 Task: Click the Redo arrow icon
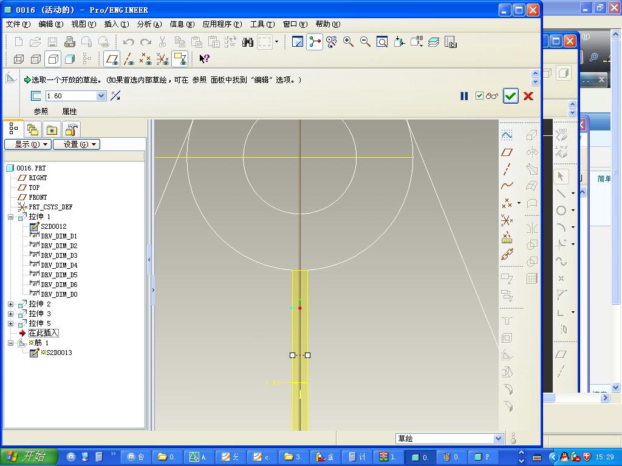tap(146, 42)
